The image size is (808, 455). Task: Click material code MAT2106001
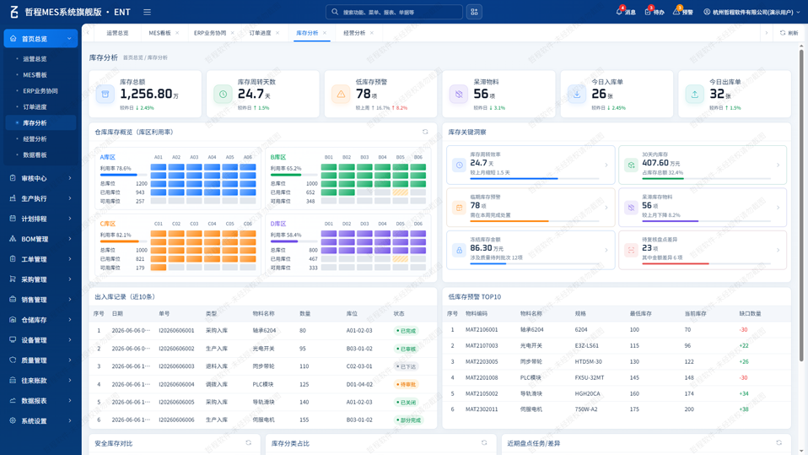[482, 329]
